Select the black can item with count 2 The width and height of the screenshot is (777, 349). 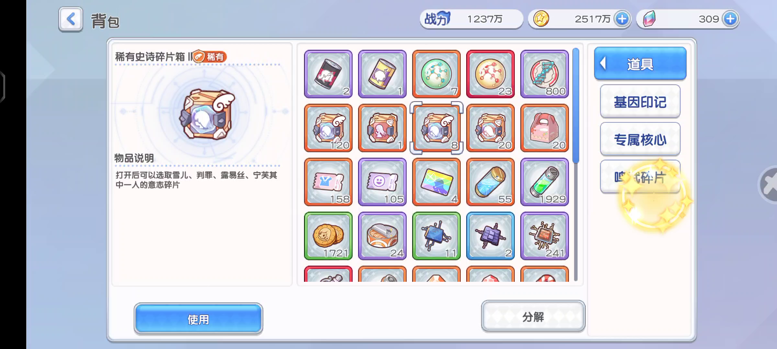click(328, 74)
